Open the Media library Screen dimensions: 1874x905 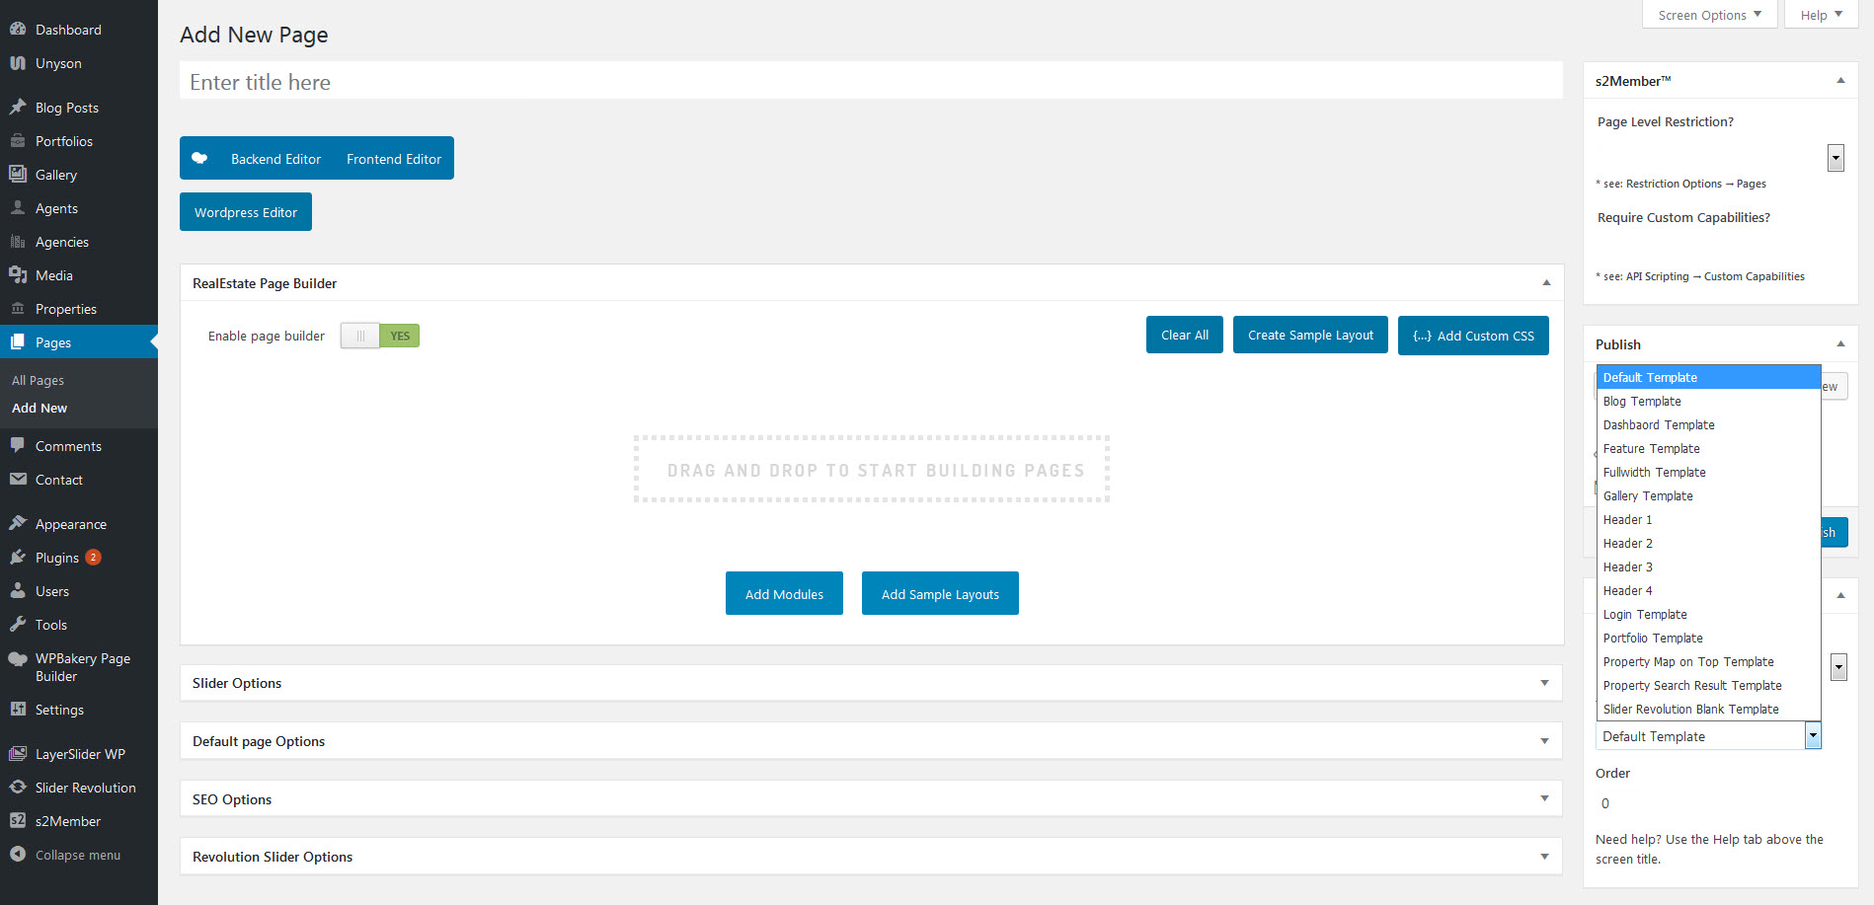(52, 274)
